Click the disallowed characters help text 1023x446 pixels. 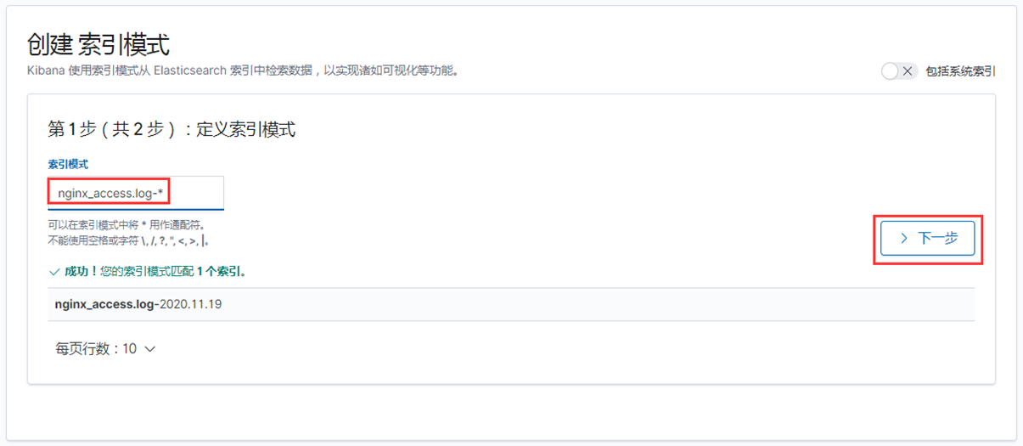coord(128,241)
